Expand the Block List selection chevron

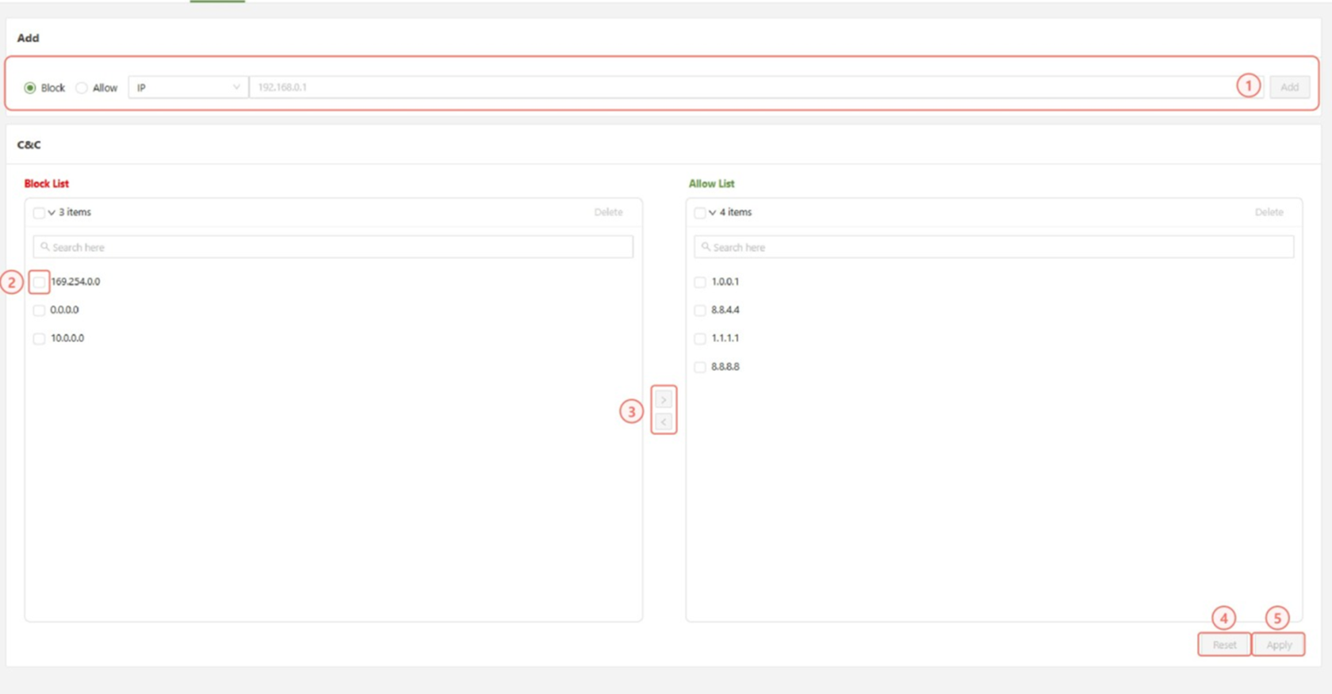tap(52, 212)
